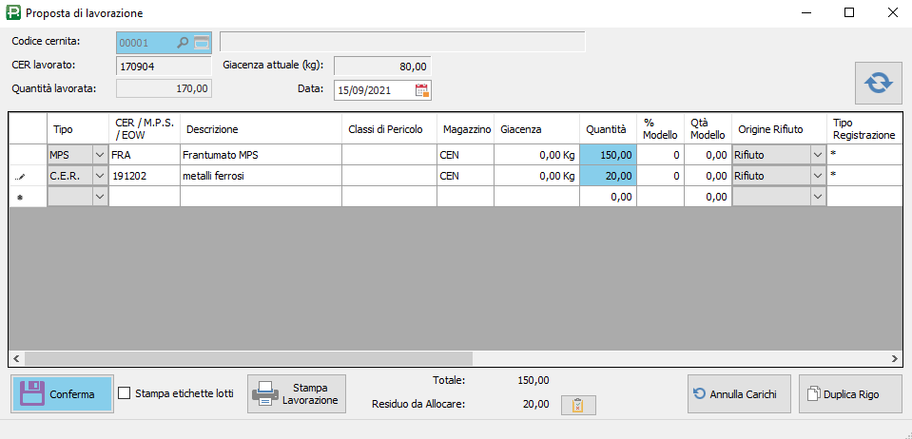The image size is (912, 439).
Task: Click the Data field showing 15/09/2021
Action: click(373, 90)
